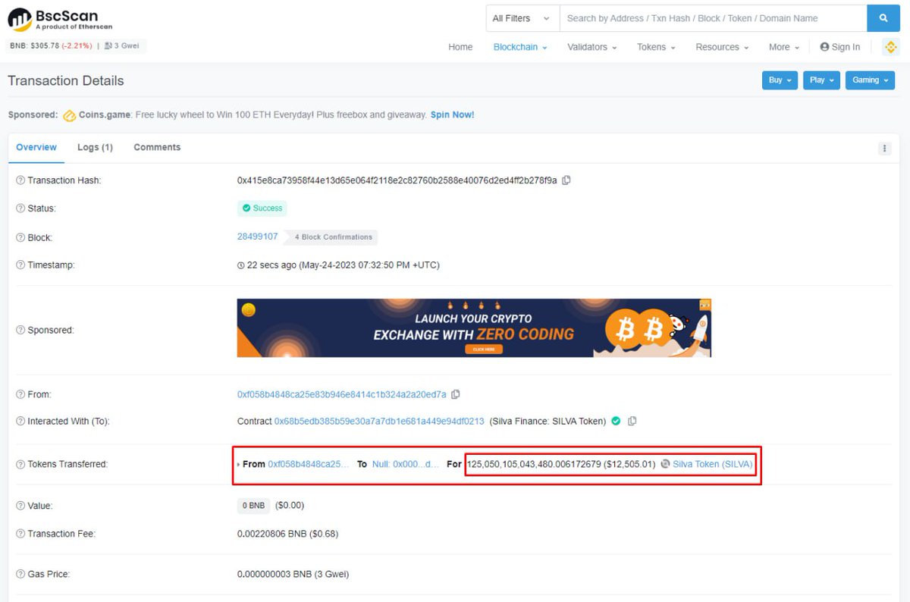Click the gas pump 3 Gwei indicator
Image resolution: width=910 pixels, height=602 pixels.
(x=121, y=46)
